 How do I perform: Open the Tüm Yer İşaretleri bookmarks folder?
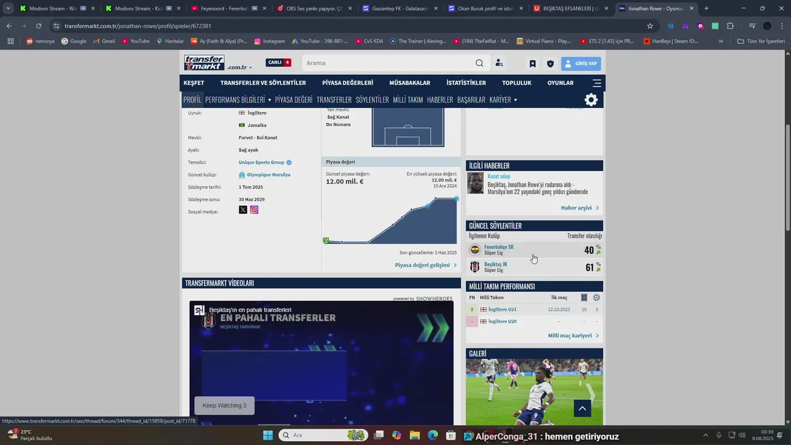(761, 41)
